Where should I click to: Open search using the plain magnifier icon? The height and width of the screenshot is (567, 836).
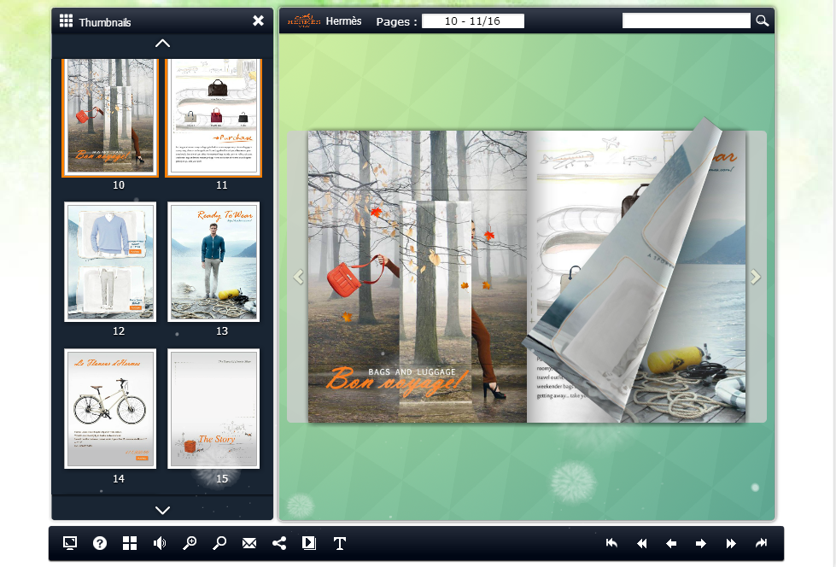[x=219, y=543]
